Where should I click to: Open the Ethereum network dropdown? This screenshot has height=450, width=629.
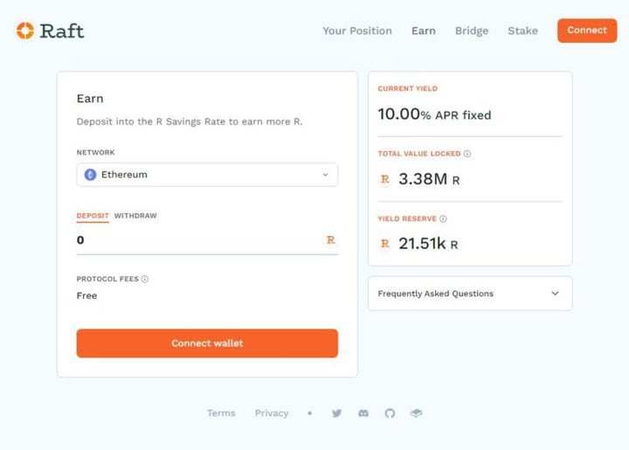coord(207,175)
